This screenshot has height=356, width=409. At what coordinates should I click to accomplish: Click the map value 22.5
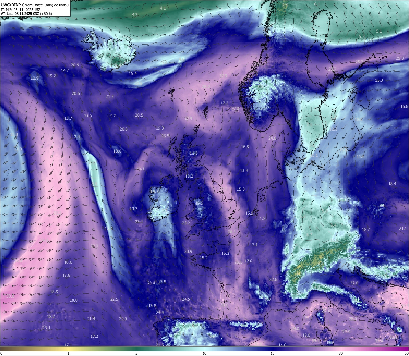(114, 299)
